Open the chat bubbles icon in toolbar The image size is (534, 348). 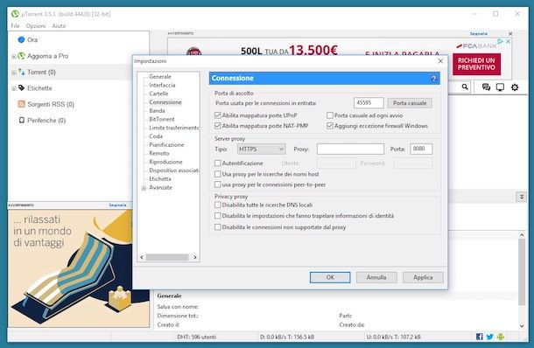[486, 87]
